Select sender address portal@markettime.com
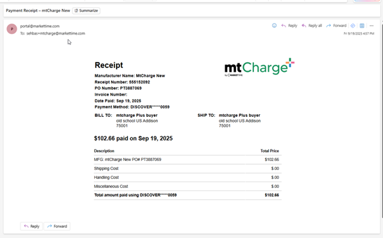Viewport: 383px width, 238px height. (40, 26)
